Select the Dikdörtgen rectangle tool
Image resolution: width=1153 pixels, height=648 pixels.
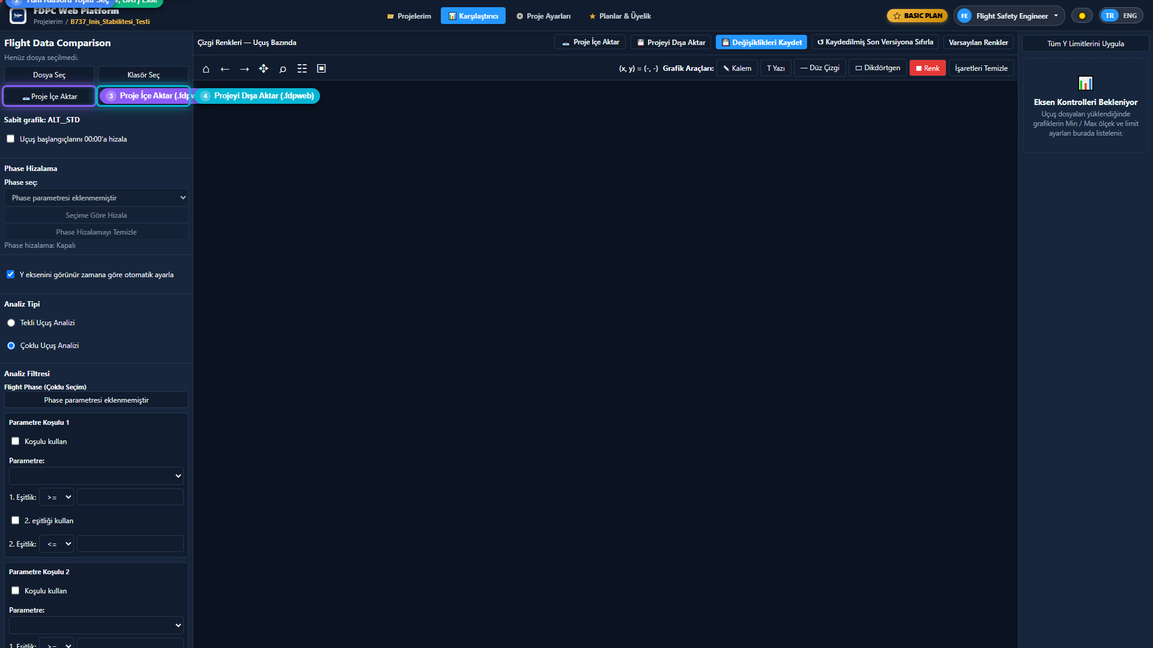coord(877,68)
